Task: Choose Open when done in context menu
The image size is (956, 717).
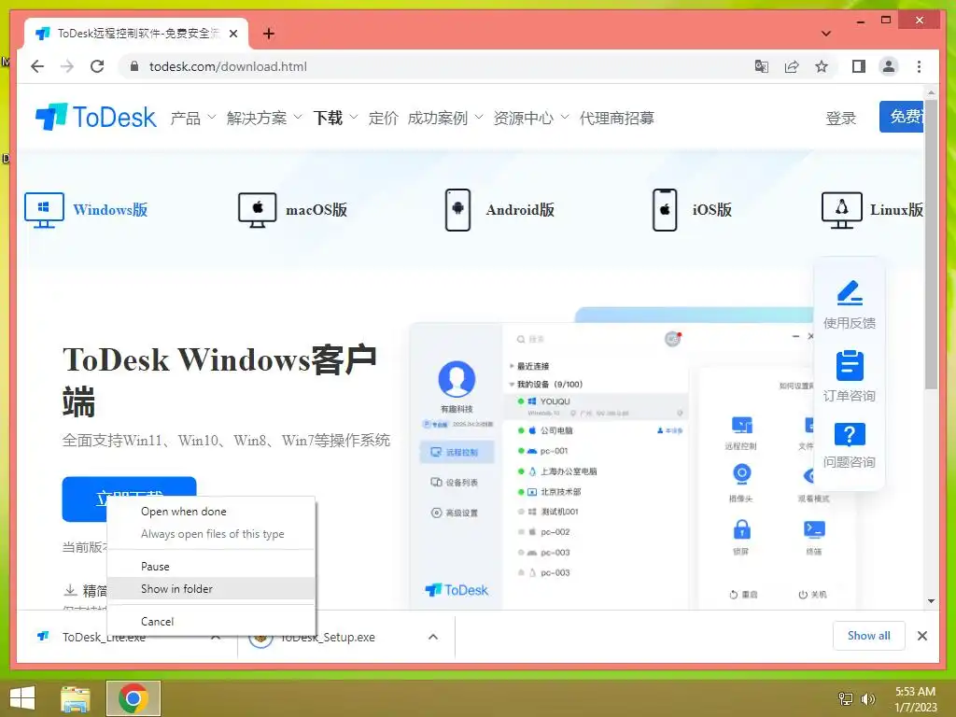Action: coord(211,512)
